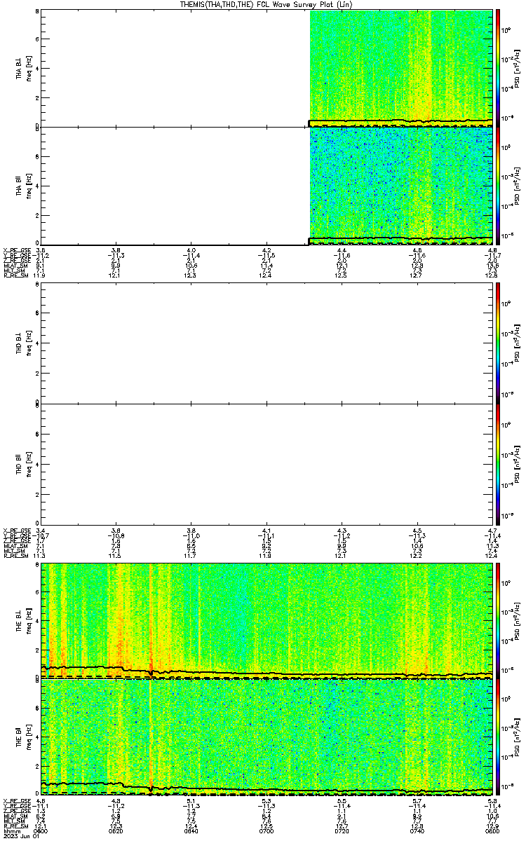Click the THE B⊥ PSD color bar
Viewport: 526px width, 841px height.
pos(499,620)
